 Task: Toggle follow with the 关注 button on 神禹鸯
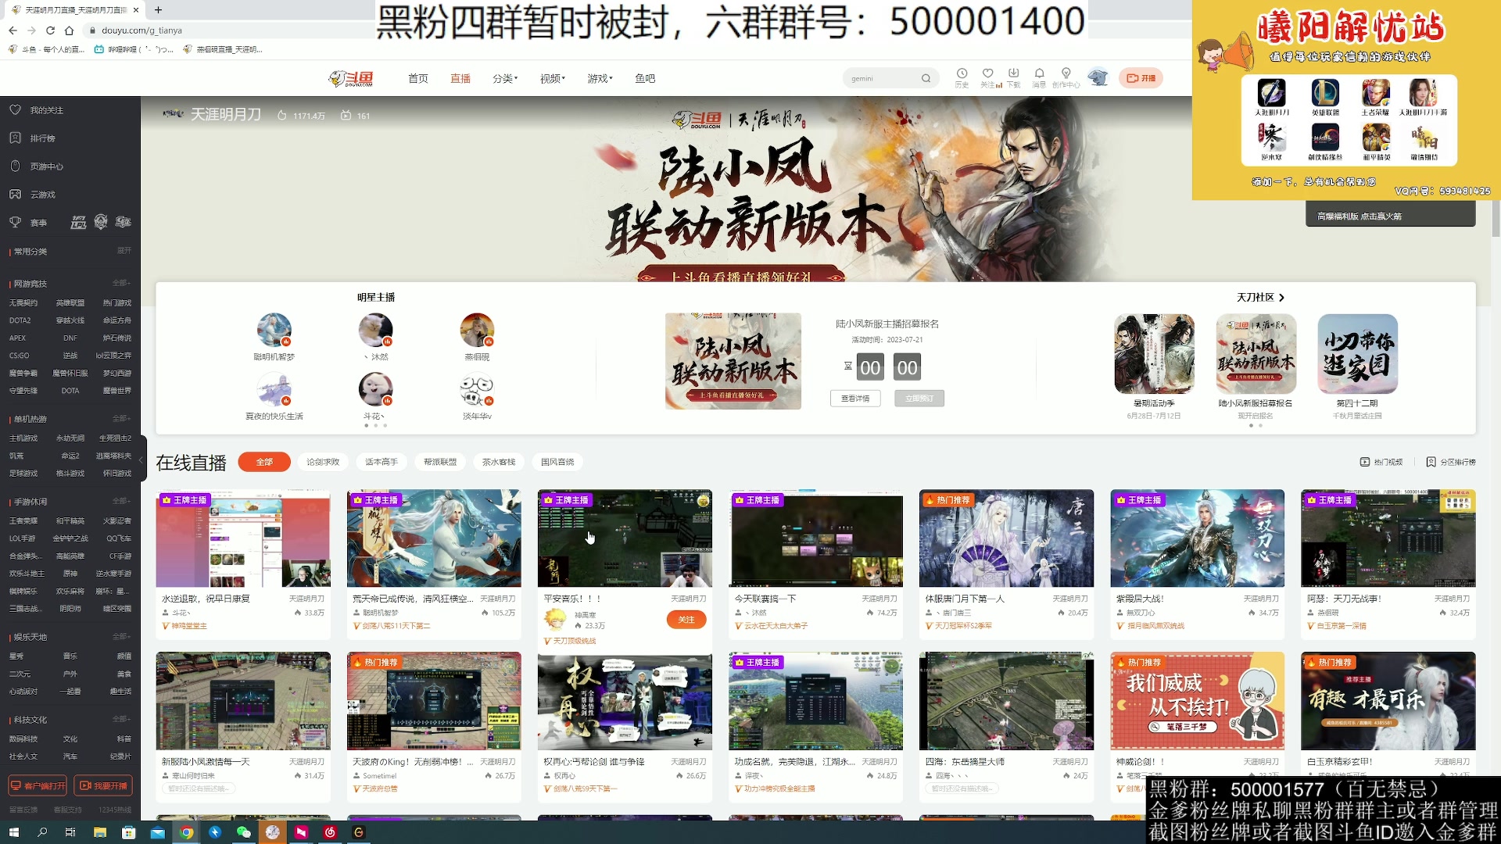coord(686,619)
